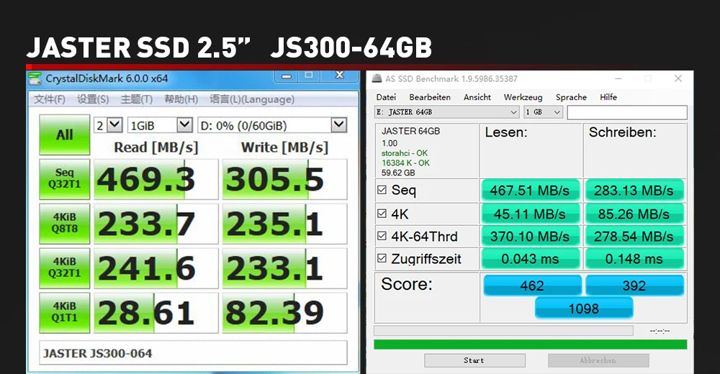Click the 370.10 MB/s 4K-64Thrd read result
The width and height of the screenshot is (720, 374).
531,237
